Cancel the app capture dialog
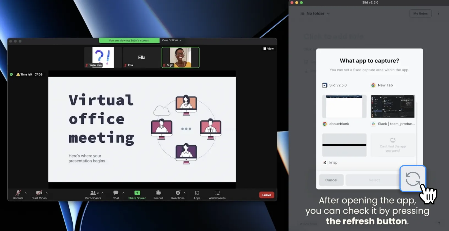Image resolution: width=449 pixels, height=231 pixels. point(331,180)
